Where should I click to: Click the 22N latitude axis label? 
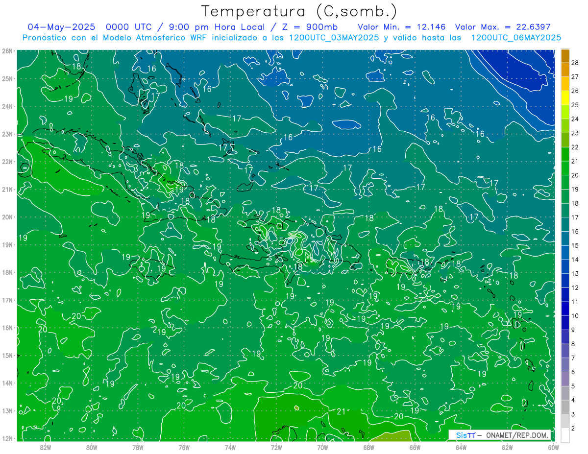coord(7,162)
